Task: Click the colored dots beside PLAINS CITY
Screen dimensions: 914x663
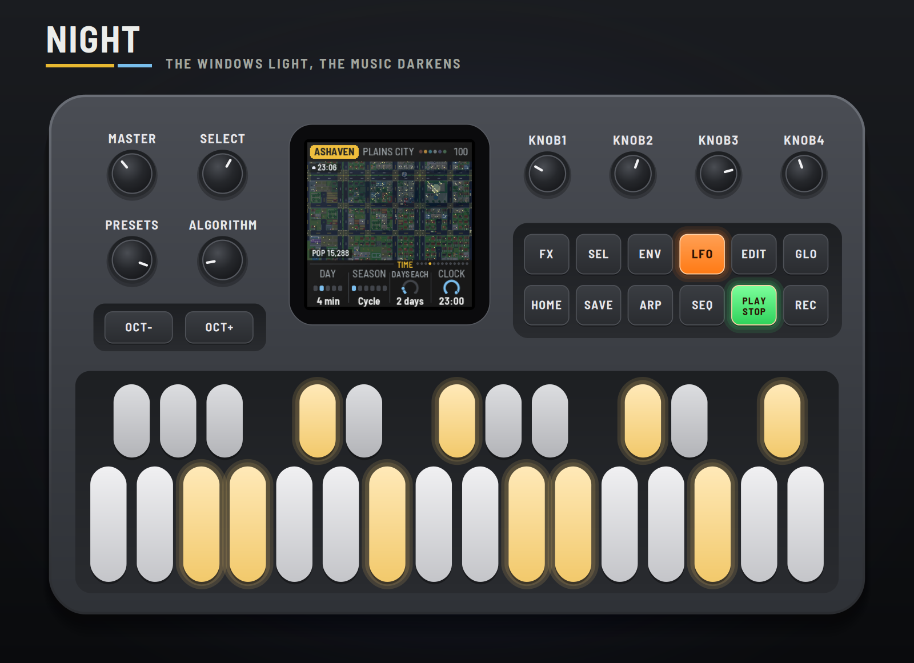Action: pyautogui.click(x=432, y=152)
